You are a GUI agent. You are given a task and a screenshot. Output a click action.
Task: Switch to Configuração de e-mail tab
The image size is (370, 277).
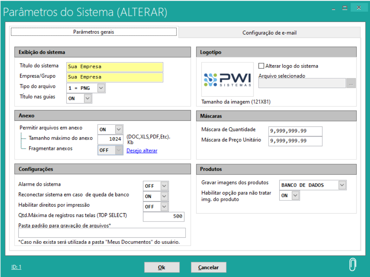tap(269, 33)
